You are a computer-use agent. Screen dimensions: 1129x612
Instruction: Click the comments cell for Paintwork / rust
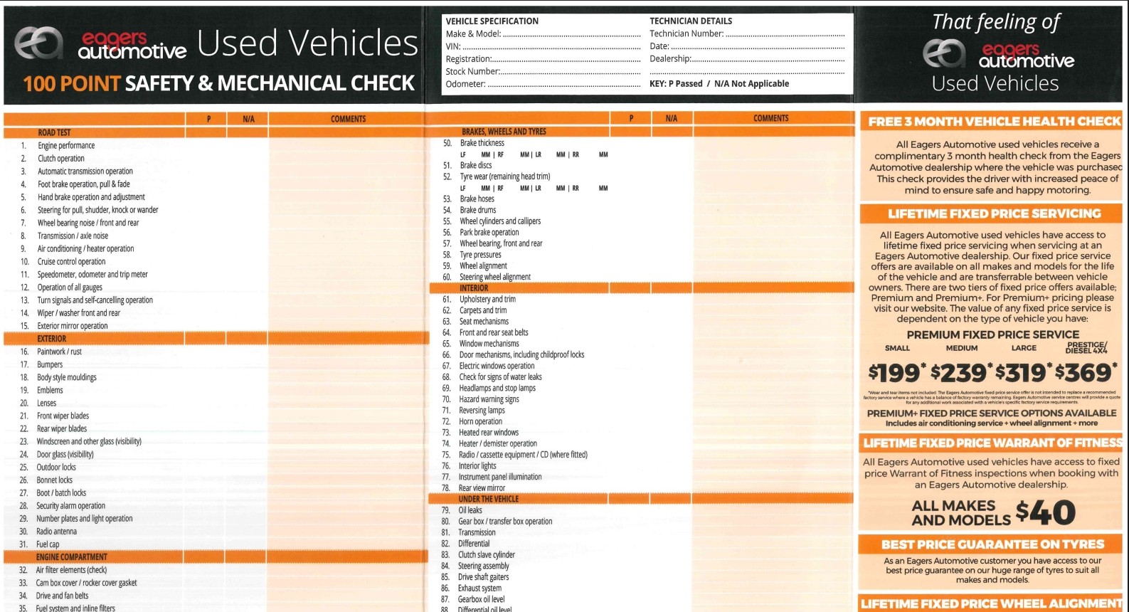click(x=348, y=352)
